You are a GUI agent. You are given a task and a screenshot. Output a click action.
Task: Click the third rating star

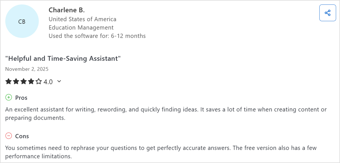coord(23,81)
